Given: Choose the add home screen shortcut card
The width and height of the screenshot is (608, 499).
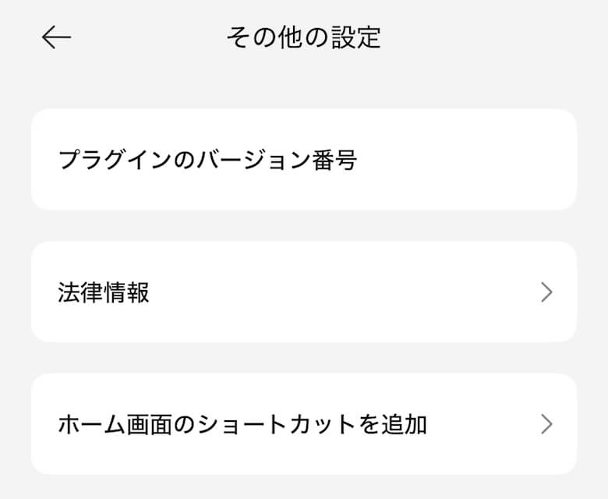Looking at the screenshot, I should click(303, 424).
